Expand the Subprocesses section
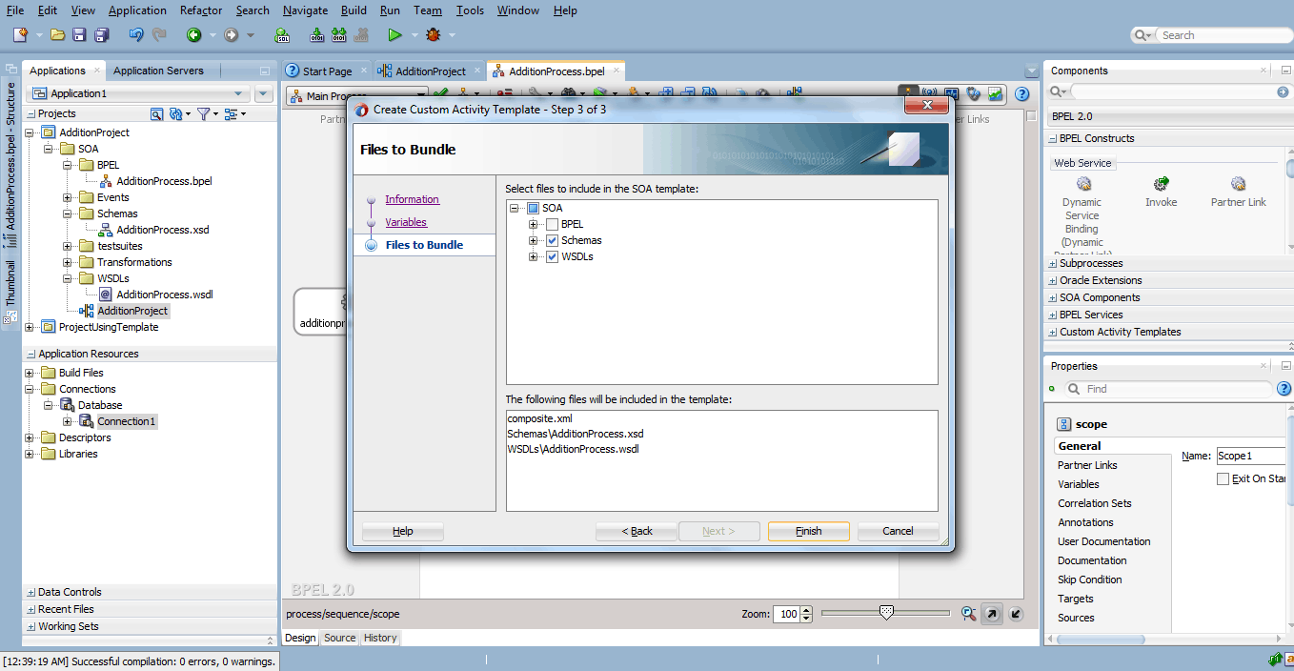The height and width of the screenshot is (671, 1294). click(x=1053, y=263)
